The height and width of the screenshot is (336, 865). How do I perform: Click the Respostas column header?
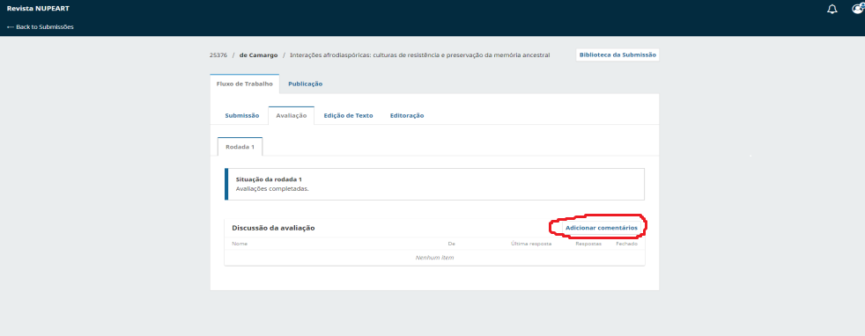point(588,244)
